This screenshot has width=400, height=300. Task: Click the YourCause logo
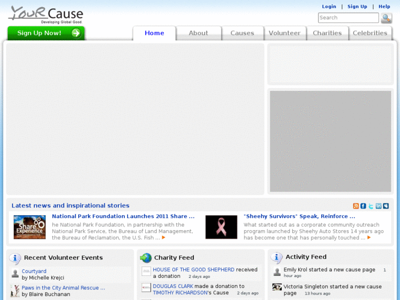tap(46, 15)
